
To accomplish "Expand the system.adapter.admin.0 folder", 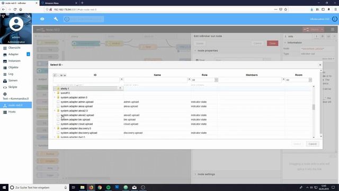I will click(55, 98).
